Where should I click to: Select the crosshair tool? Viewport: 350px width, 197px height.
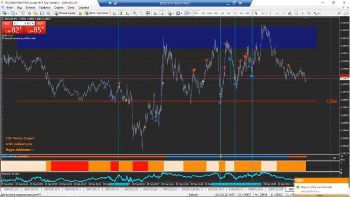262,13
